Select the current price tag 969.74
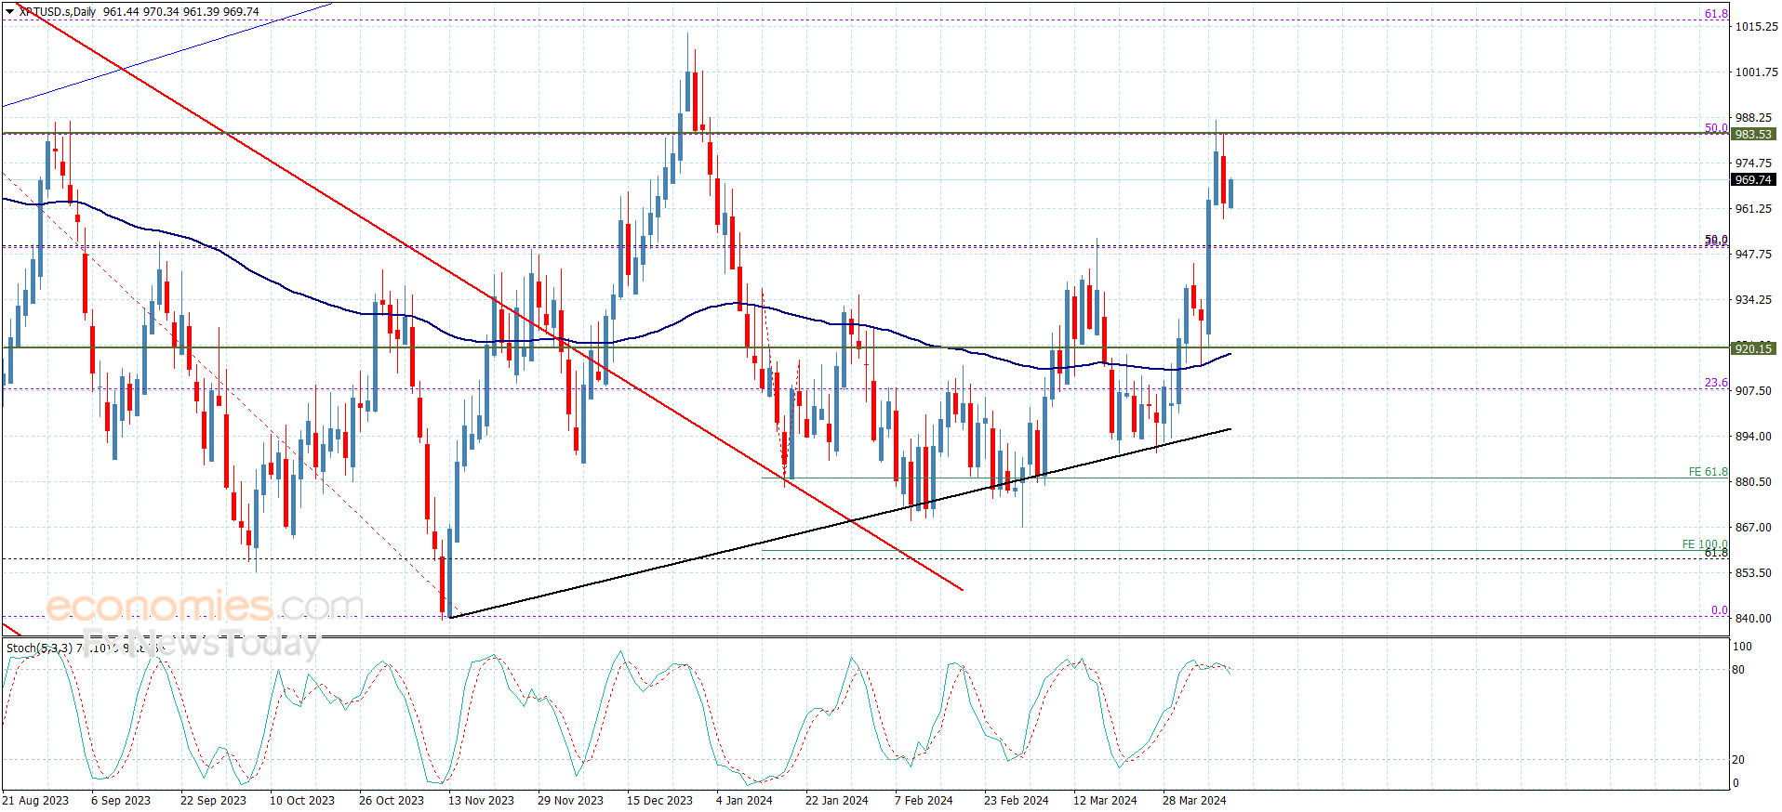Screen dimensions: 1782x812 (x=1752, y=180)
